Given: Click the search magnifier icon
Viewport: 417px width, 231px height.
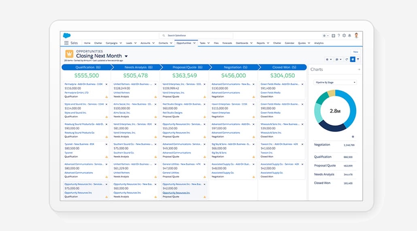Looking at the screenshot, I should coord(164,36).
